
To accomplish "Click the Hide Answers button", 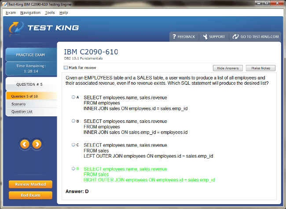I will (x=228, y=68).
